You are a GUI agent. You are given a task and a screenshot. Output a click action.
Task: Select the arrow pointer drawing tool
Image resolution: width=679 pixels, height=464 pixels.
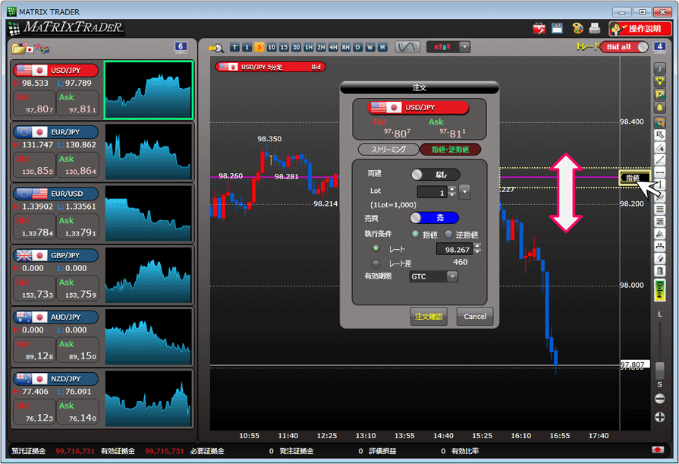[x=659, y=135]
